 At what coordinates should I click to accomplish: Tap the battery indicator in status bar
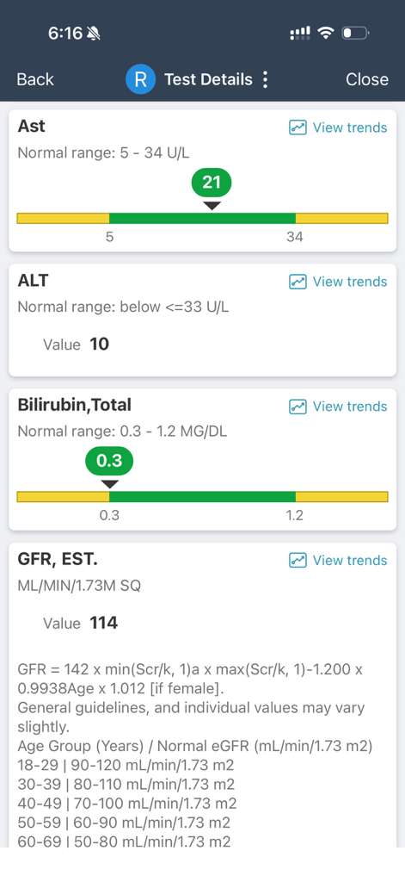click(355, 34)
